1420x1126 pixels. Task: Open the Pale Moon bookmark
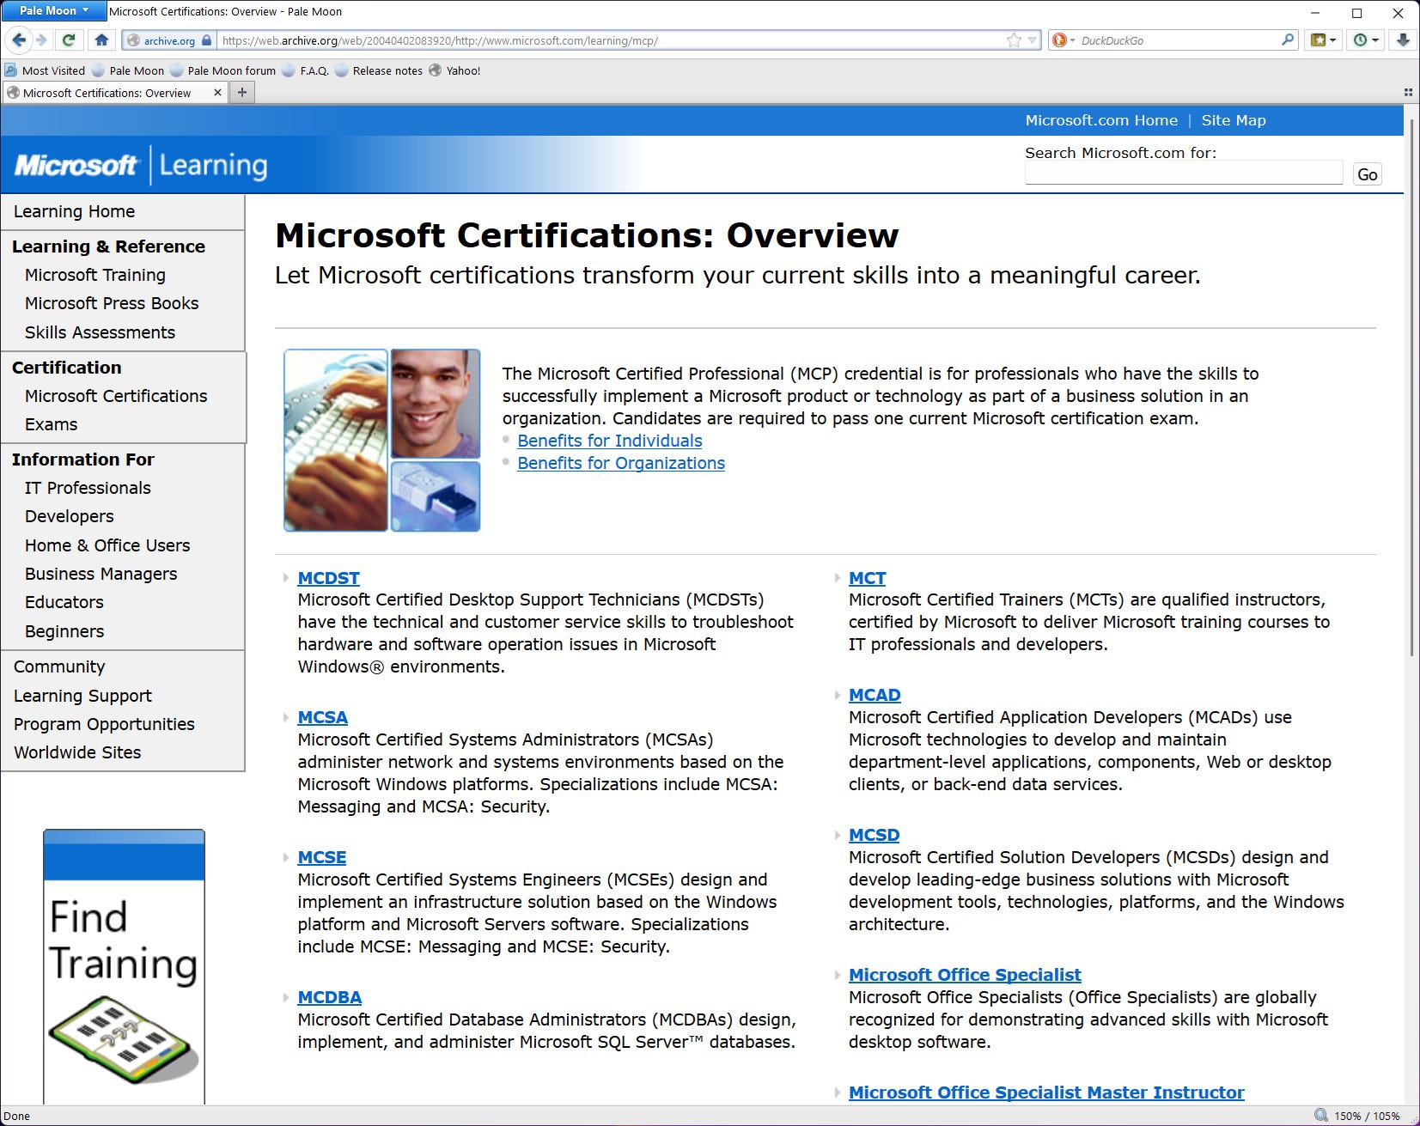click(x=128, y=70)
